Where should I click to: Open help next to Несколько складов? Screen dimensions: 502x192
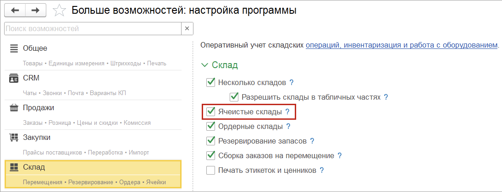tap(291, 82)
